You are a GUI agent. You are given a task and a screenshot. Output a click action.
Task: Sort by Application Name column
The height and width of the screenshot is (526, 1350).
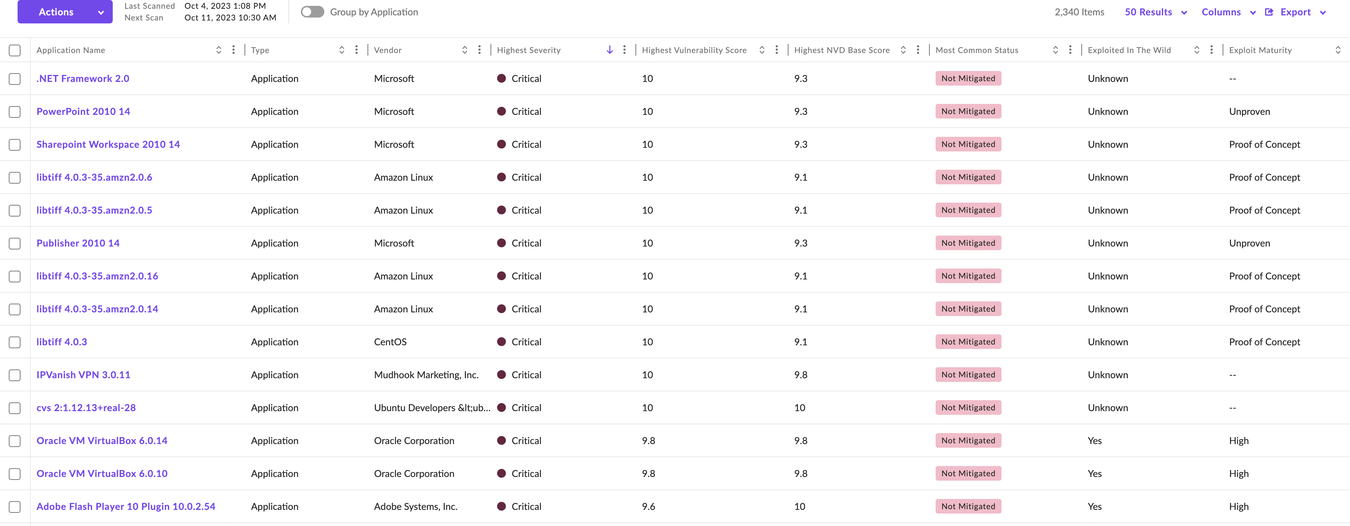(x=219, y=50)
